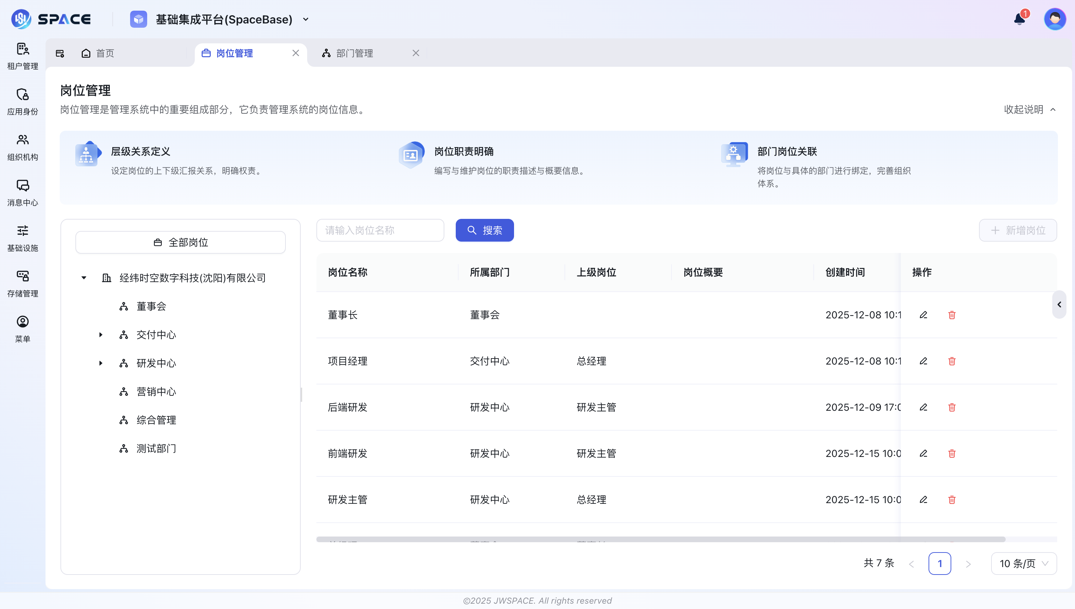Open the notification bell with badge 1
The height and width of the screenshot is (609, 1075).
pos(1018,19)
